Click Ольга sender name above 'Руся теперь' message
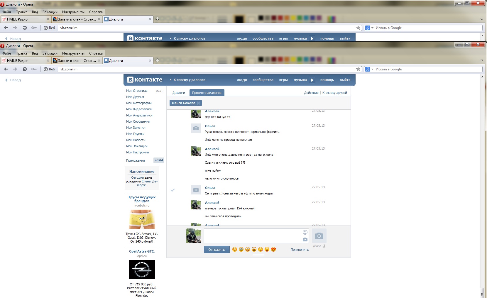Image resolution: width=487 pixels, height=298 pixels. pyautogui.click(x=210, y=126)
